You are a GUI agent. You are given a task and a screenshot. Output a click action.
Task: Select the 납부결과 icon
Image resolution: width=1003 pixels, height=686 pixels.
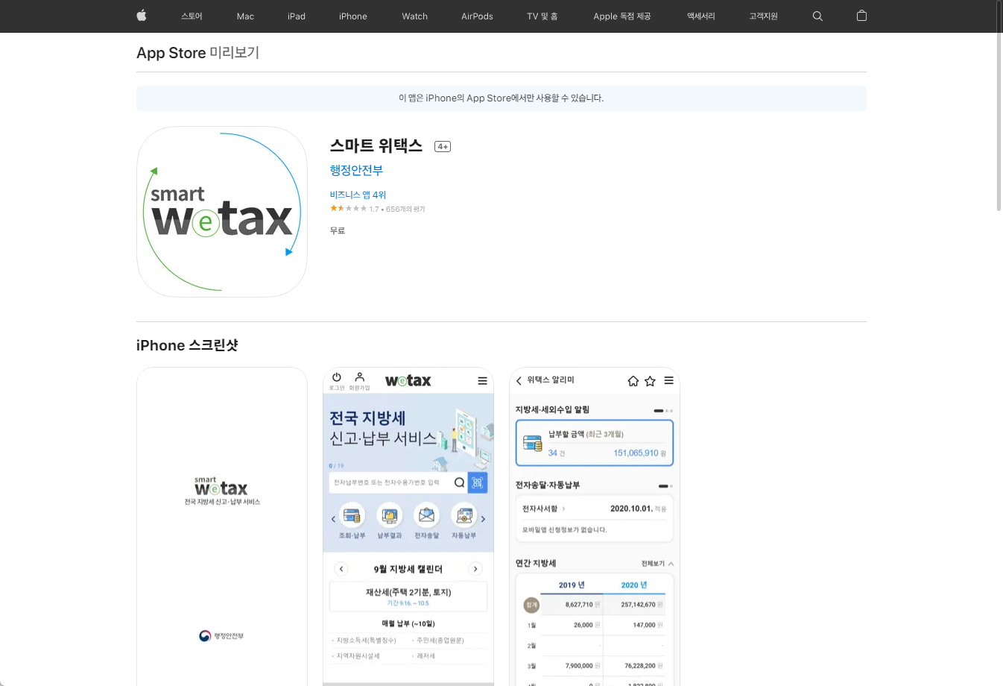tap(389, 515)
